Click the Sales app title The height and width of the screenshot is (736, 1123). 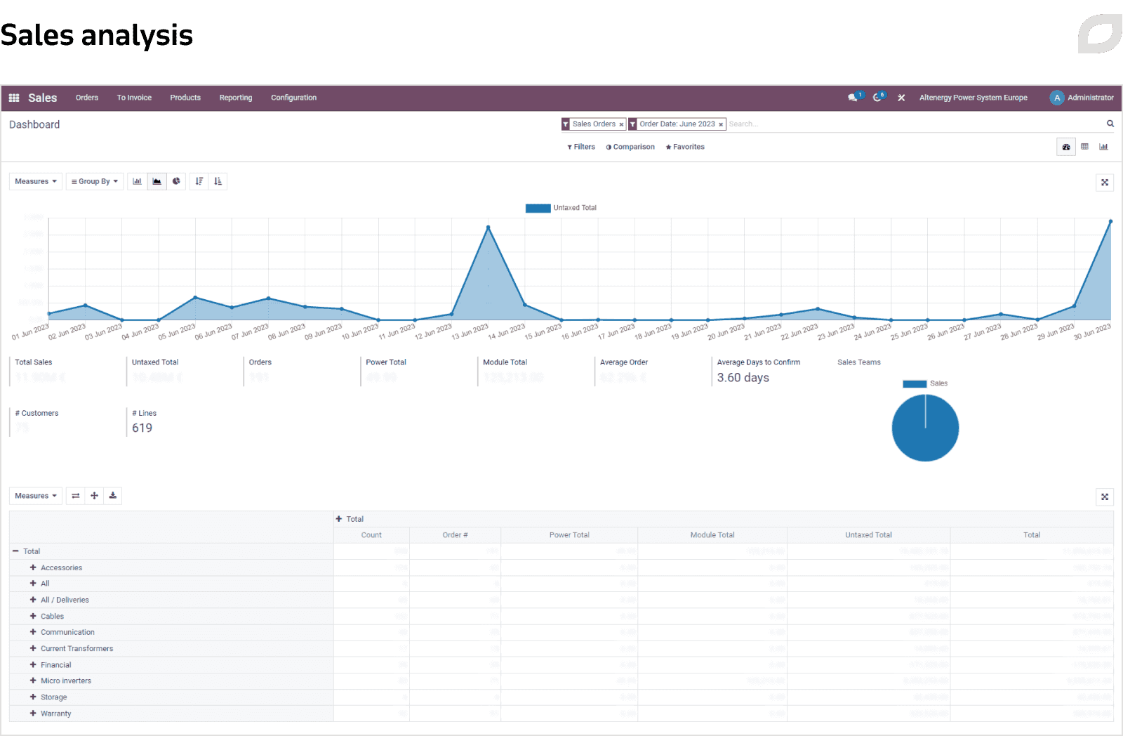[42, 98]
